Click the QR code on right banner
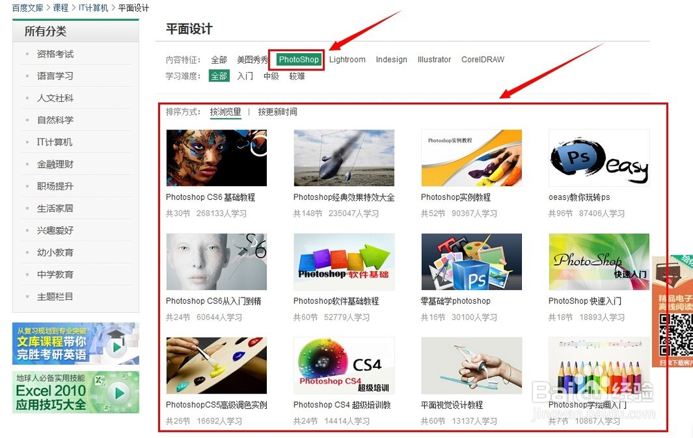The width and height of the screenshot is (693, 438). tap(676, 335)
